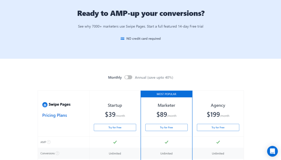Click the $39 price
281x160 pixels.
pyautogui.click(x=110, y=114)
